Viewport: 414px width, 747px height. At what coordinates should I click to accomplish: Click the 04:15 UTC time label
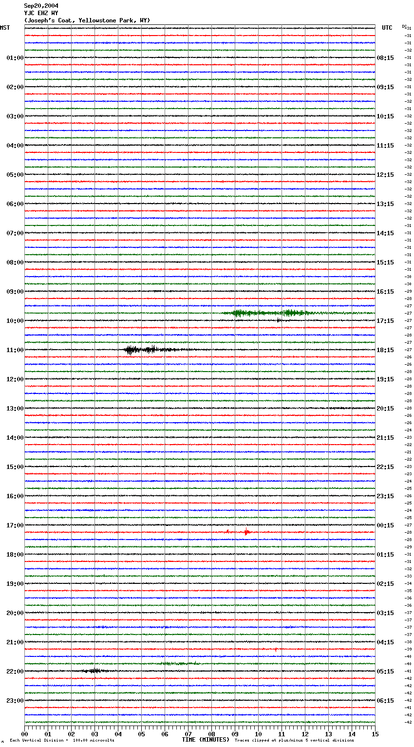(x=385, y=642)
